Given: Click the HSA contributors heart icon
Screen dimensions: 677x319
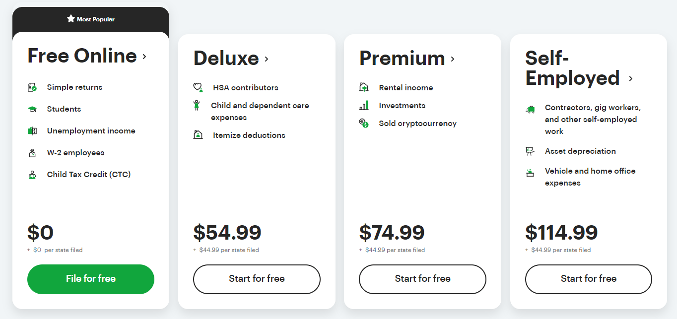Looking at the screenshot, I should pyautogui.click(x=198, y=87).
